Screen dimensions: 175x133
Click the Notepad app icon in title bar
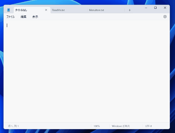point(8,10)
